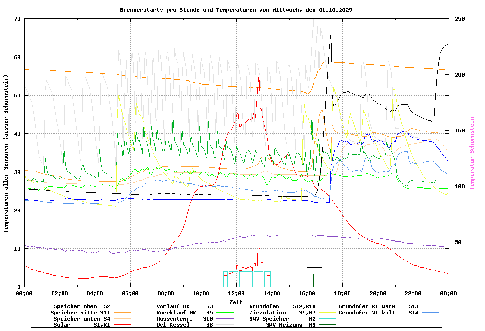Select the 'Zirkulation S9,R7' legend label

coord(282,313)
